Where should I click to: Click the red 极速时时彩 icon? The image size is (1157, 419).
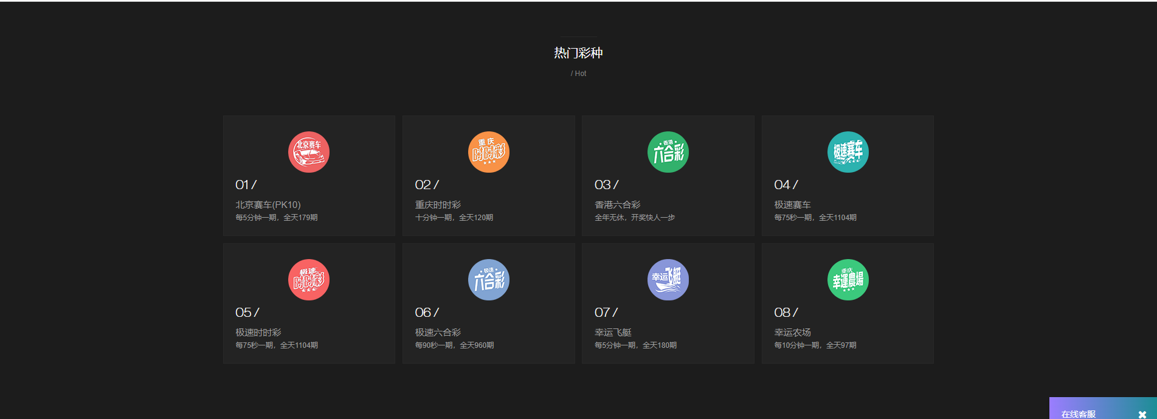[309, 280]
